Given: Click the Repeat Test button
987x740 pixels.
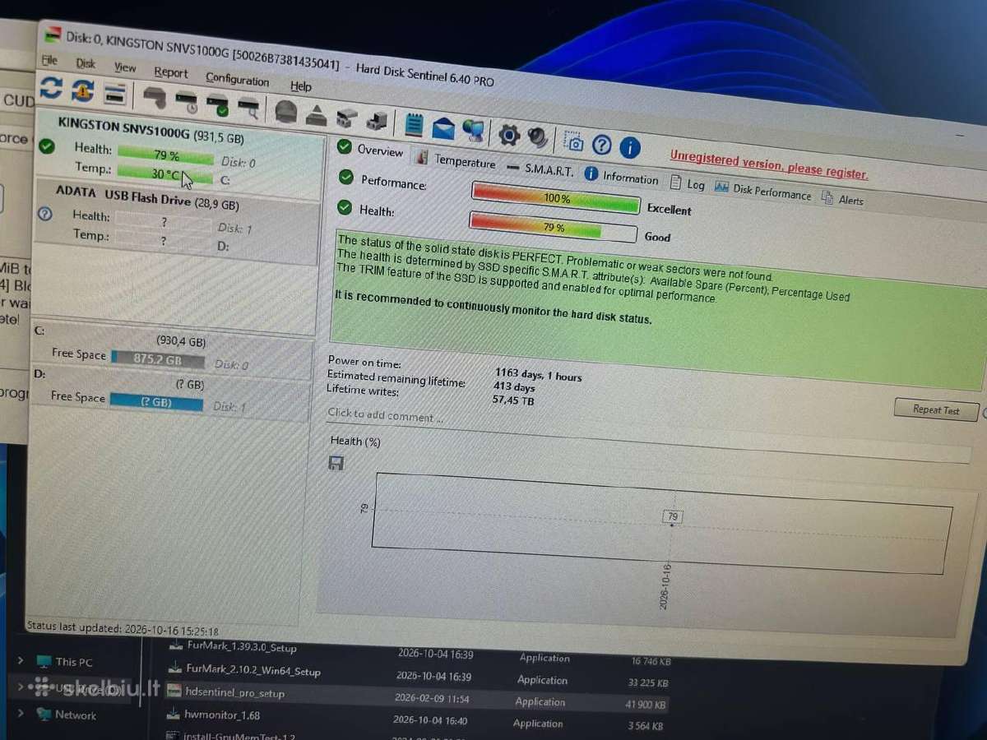Looking at the screenshot, I should click(936, 409).
